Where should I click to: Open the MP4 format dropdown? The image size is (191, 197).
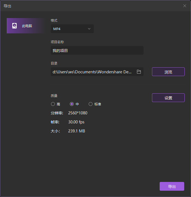click(x=72, y=29)
